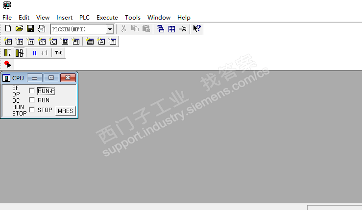Insert a Vertical Bits subwindow
The image size is (362, 210).
76,41
